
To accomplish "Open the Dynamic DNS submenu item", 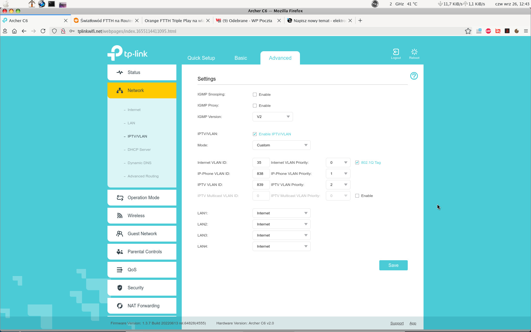I will 139,163.
